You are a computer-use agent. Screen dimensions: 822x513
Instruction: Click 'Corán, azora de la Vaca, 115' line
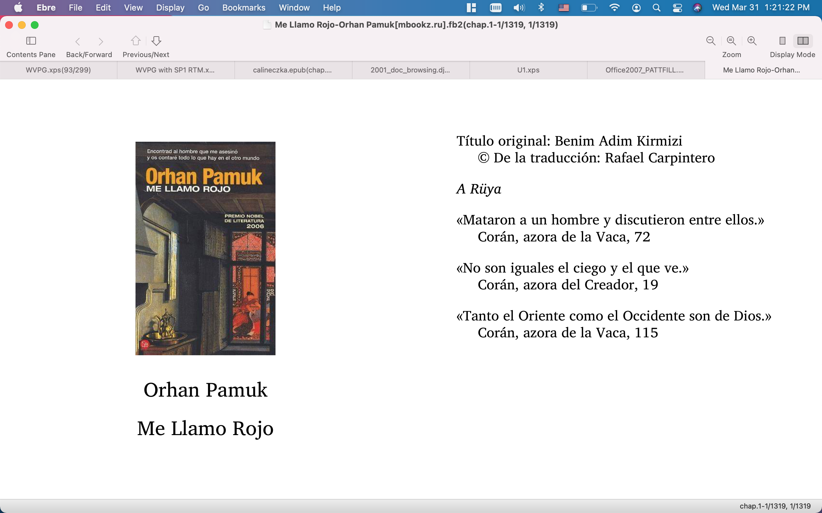click(568, 333)
